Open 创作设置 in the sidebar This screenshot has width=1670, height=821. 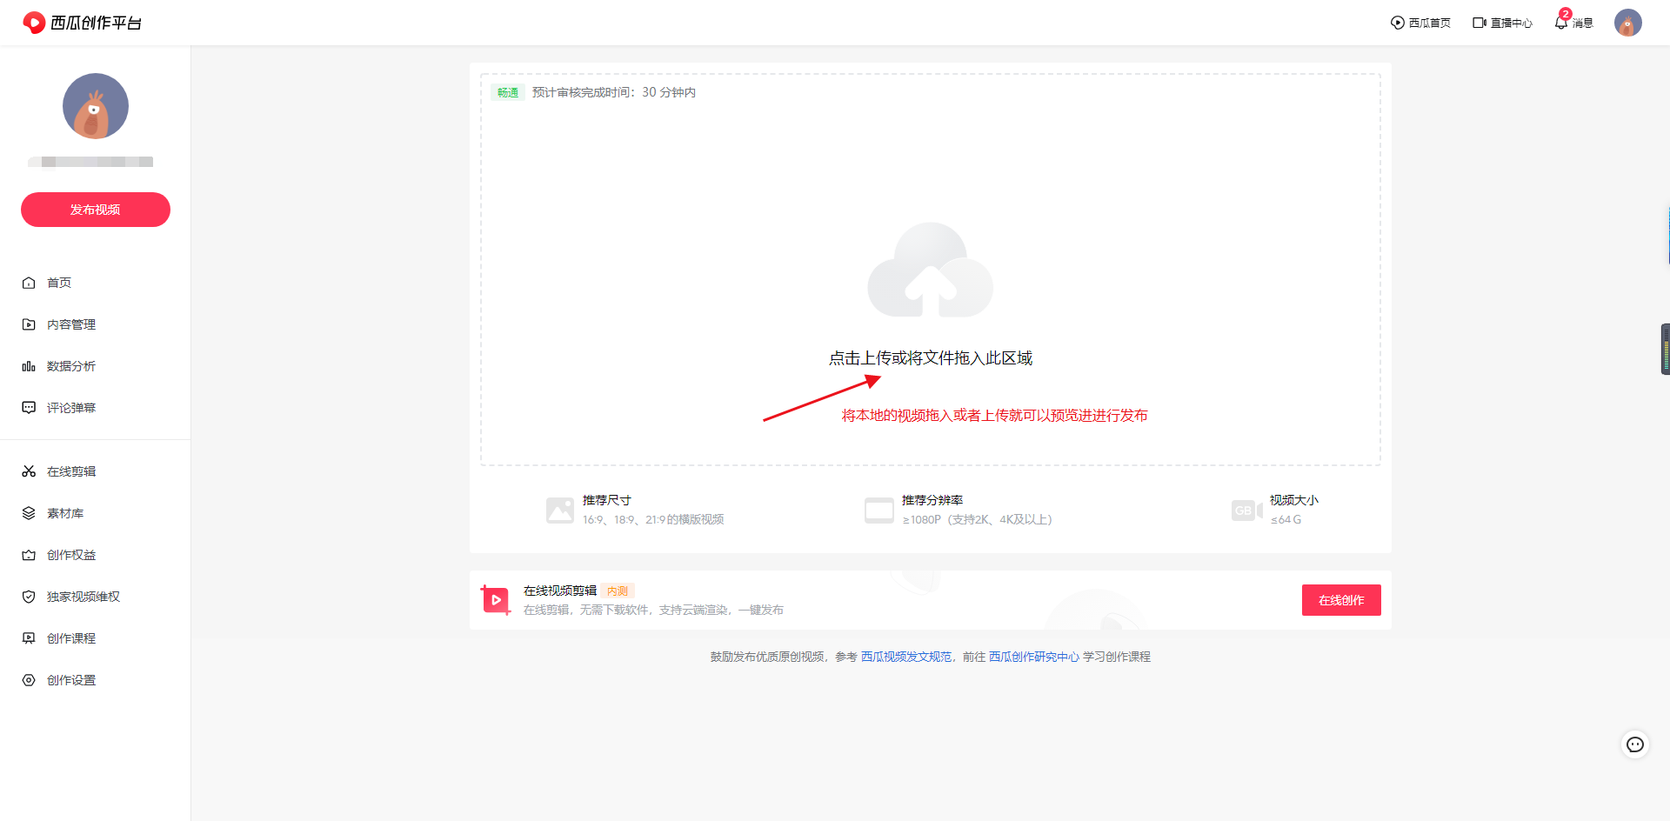point(71,680)
